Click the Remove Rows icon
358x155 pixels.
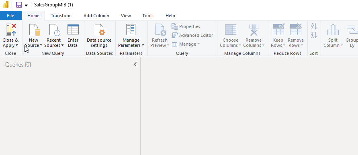(296, 29)
